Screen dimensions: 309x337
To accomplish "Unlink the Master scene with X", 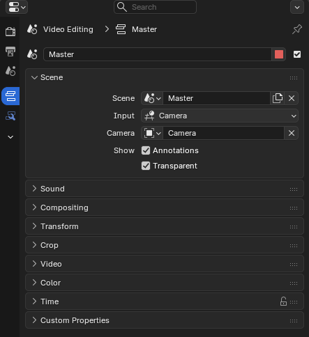I will point(292,98).
